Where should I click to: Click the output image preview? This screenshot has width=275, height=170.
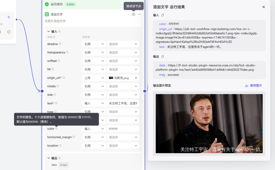[x=209, y=124]
